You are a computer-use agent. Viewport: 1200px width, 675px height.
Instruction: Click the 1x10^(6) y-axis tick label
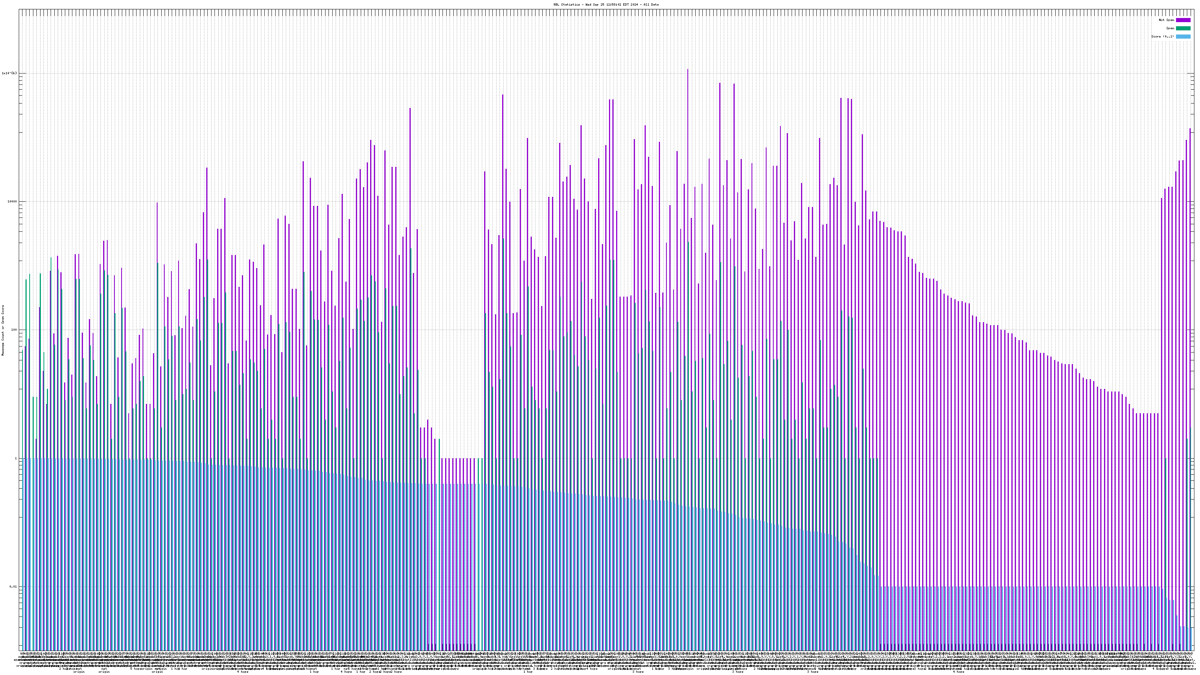(9, 73)
